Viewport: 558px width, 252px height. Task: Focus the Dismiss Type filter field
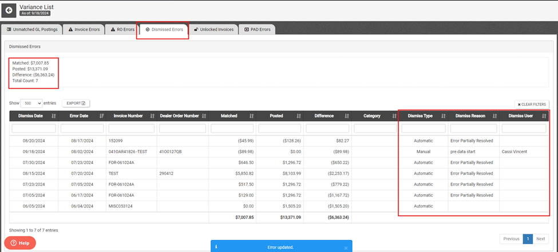(424, 129)
